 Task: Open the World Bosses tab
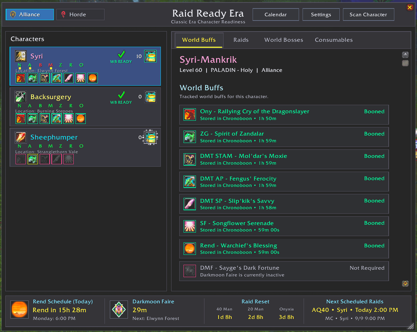pos(283,40)
